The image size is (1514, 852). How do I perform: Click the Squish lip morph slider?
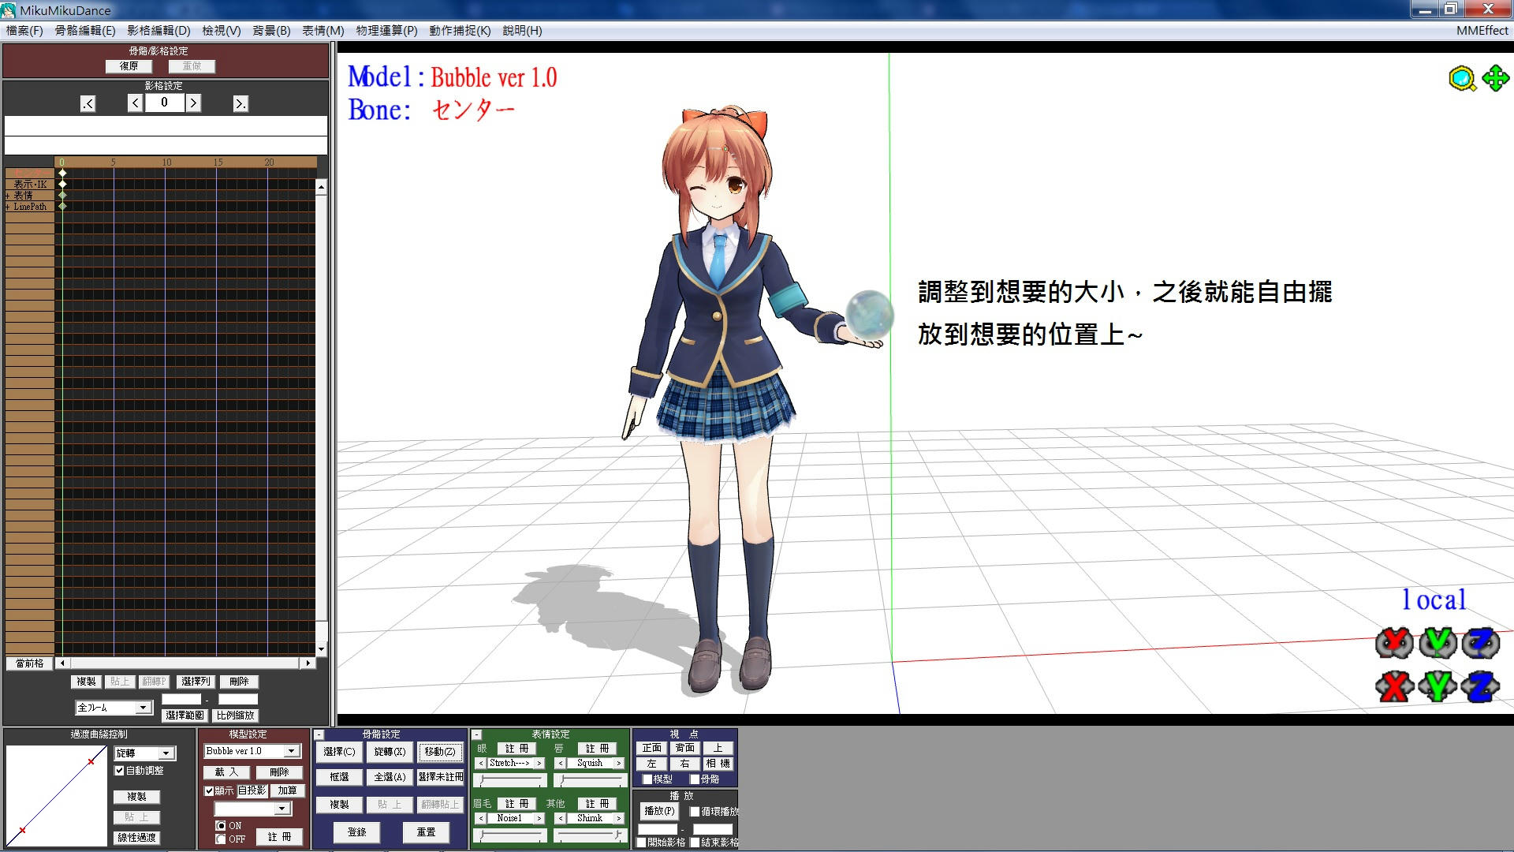(x=590, y=780)
